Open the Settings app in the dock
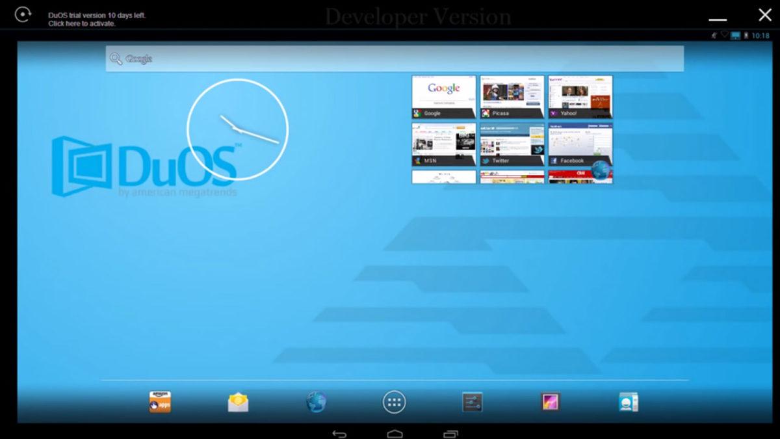780x439 pixels. point(471,402)
